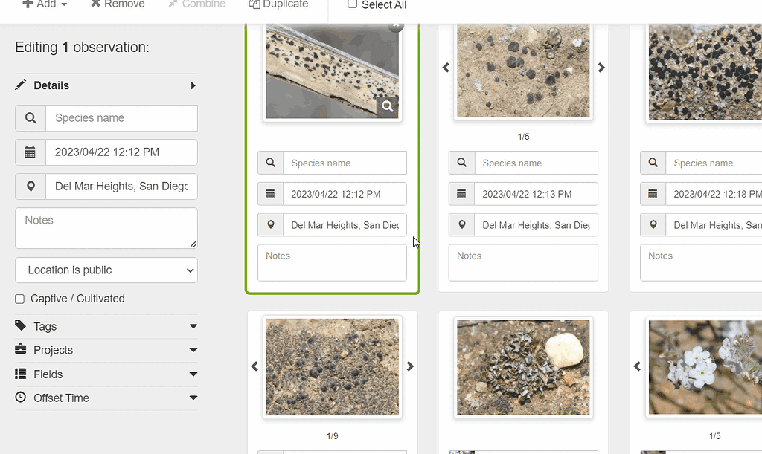Viewport: 762px width, 454px height.
Task: Click Duplicate in the top toolbar
Action: [278, 4]
